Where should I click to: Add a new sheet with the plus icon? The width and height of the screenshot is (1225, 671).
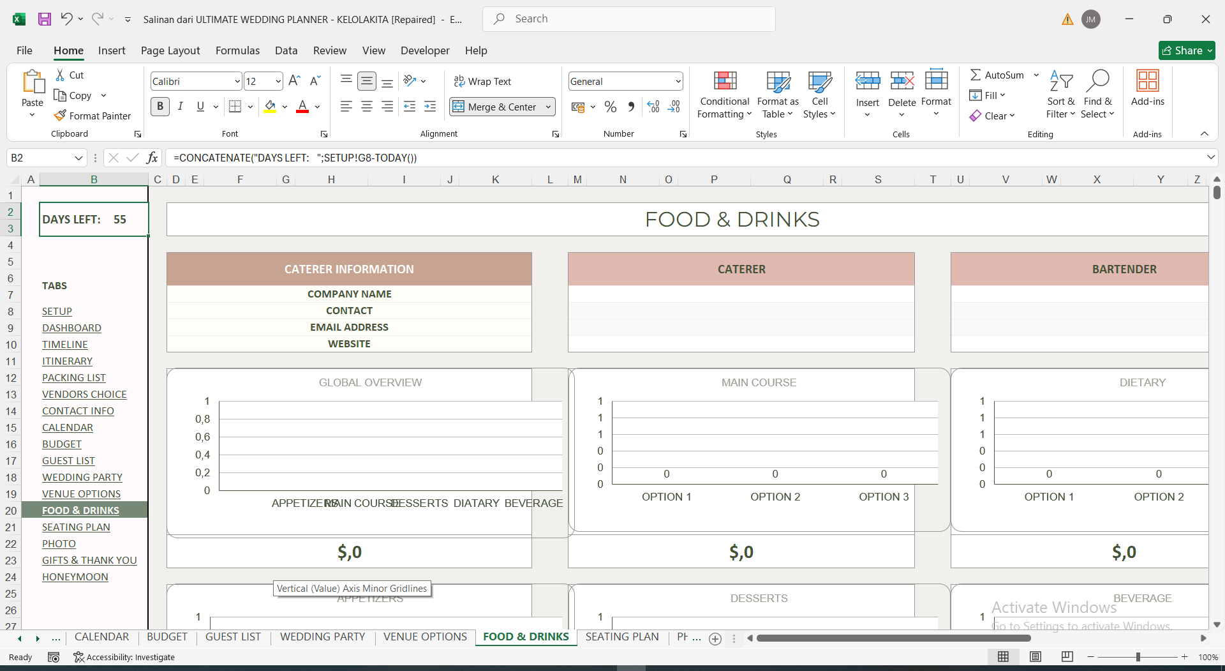(x=715, y=638)
